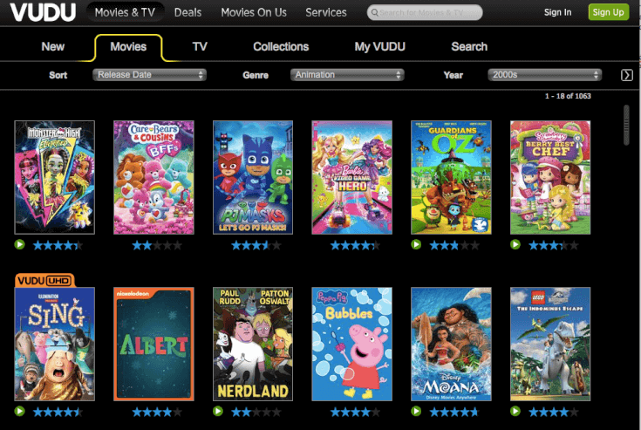Switch to the TV tab

coord(200,46)
